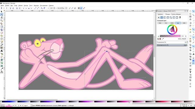This screenshot has width=195, height=109.
Task: Adjust the X coordinate spinner arrows
Action: click(54, 8)
